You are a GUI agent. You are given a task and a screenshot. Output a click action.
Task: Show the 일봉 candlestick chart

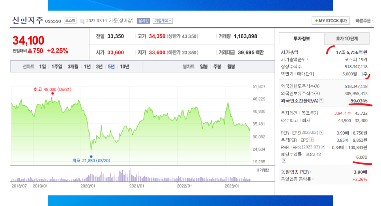(204, 66)
